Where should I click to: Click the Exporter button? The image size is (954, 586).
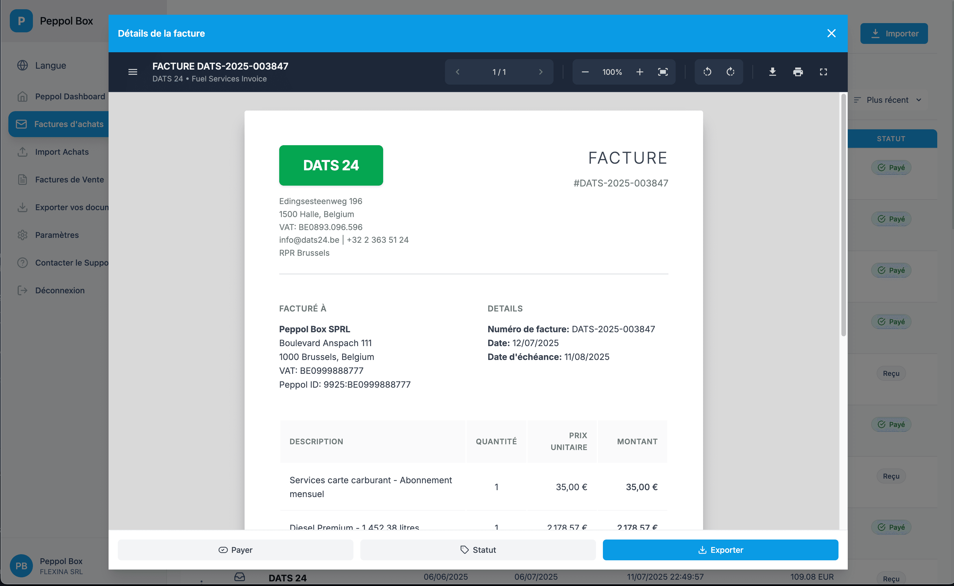coord(720,550)
